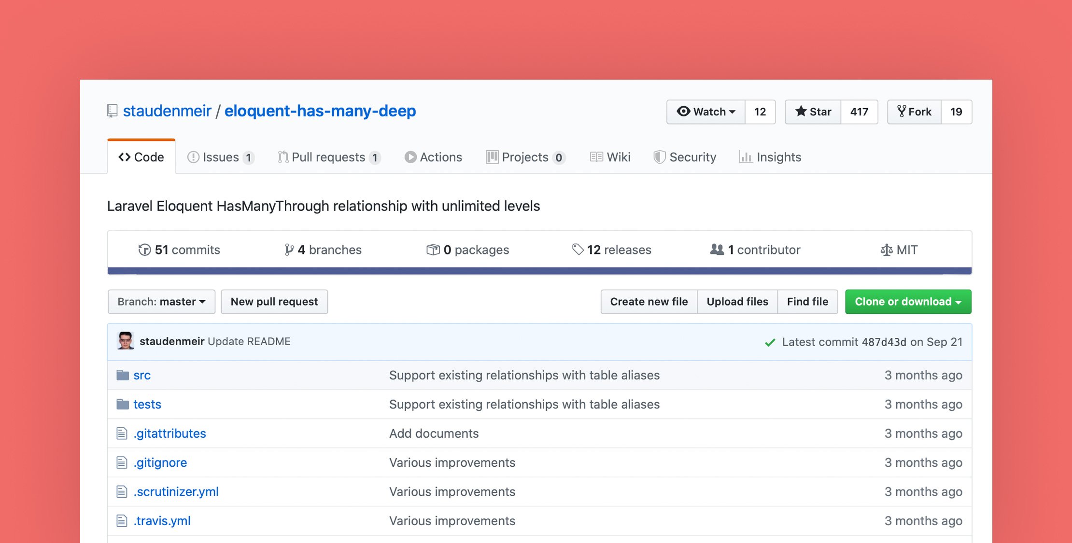View the 19 forks count
The height and width of the screenshot is (543, 1072).
[x=957, y=112]
